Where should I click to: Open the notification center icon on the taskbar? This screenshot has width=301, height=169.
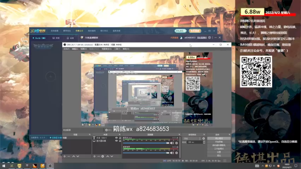(296, 166)
